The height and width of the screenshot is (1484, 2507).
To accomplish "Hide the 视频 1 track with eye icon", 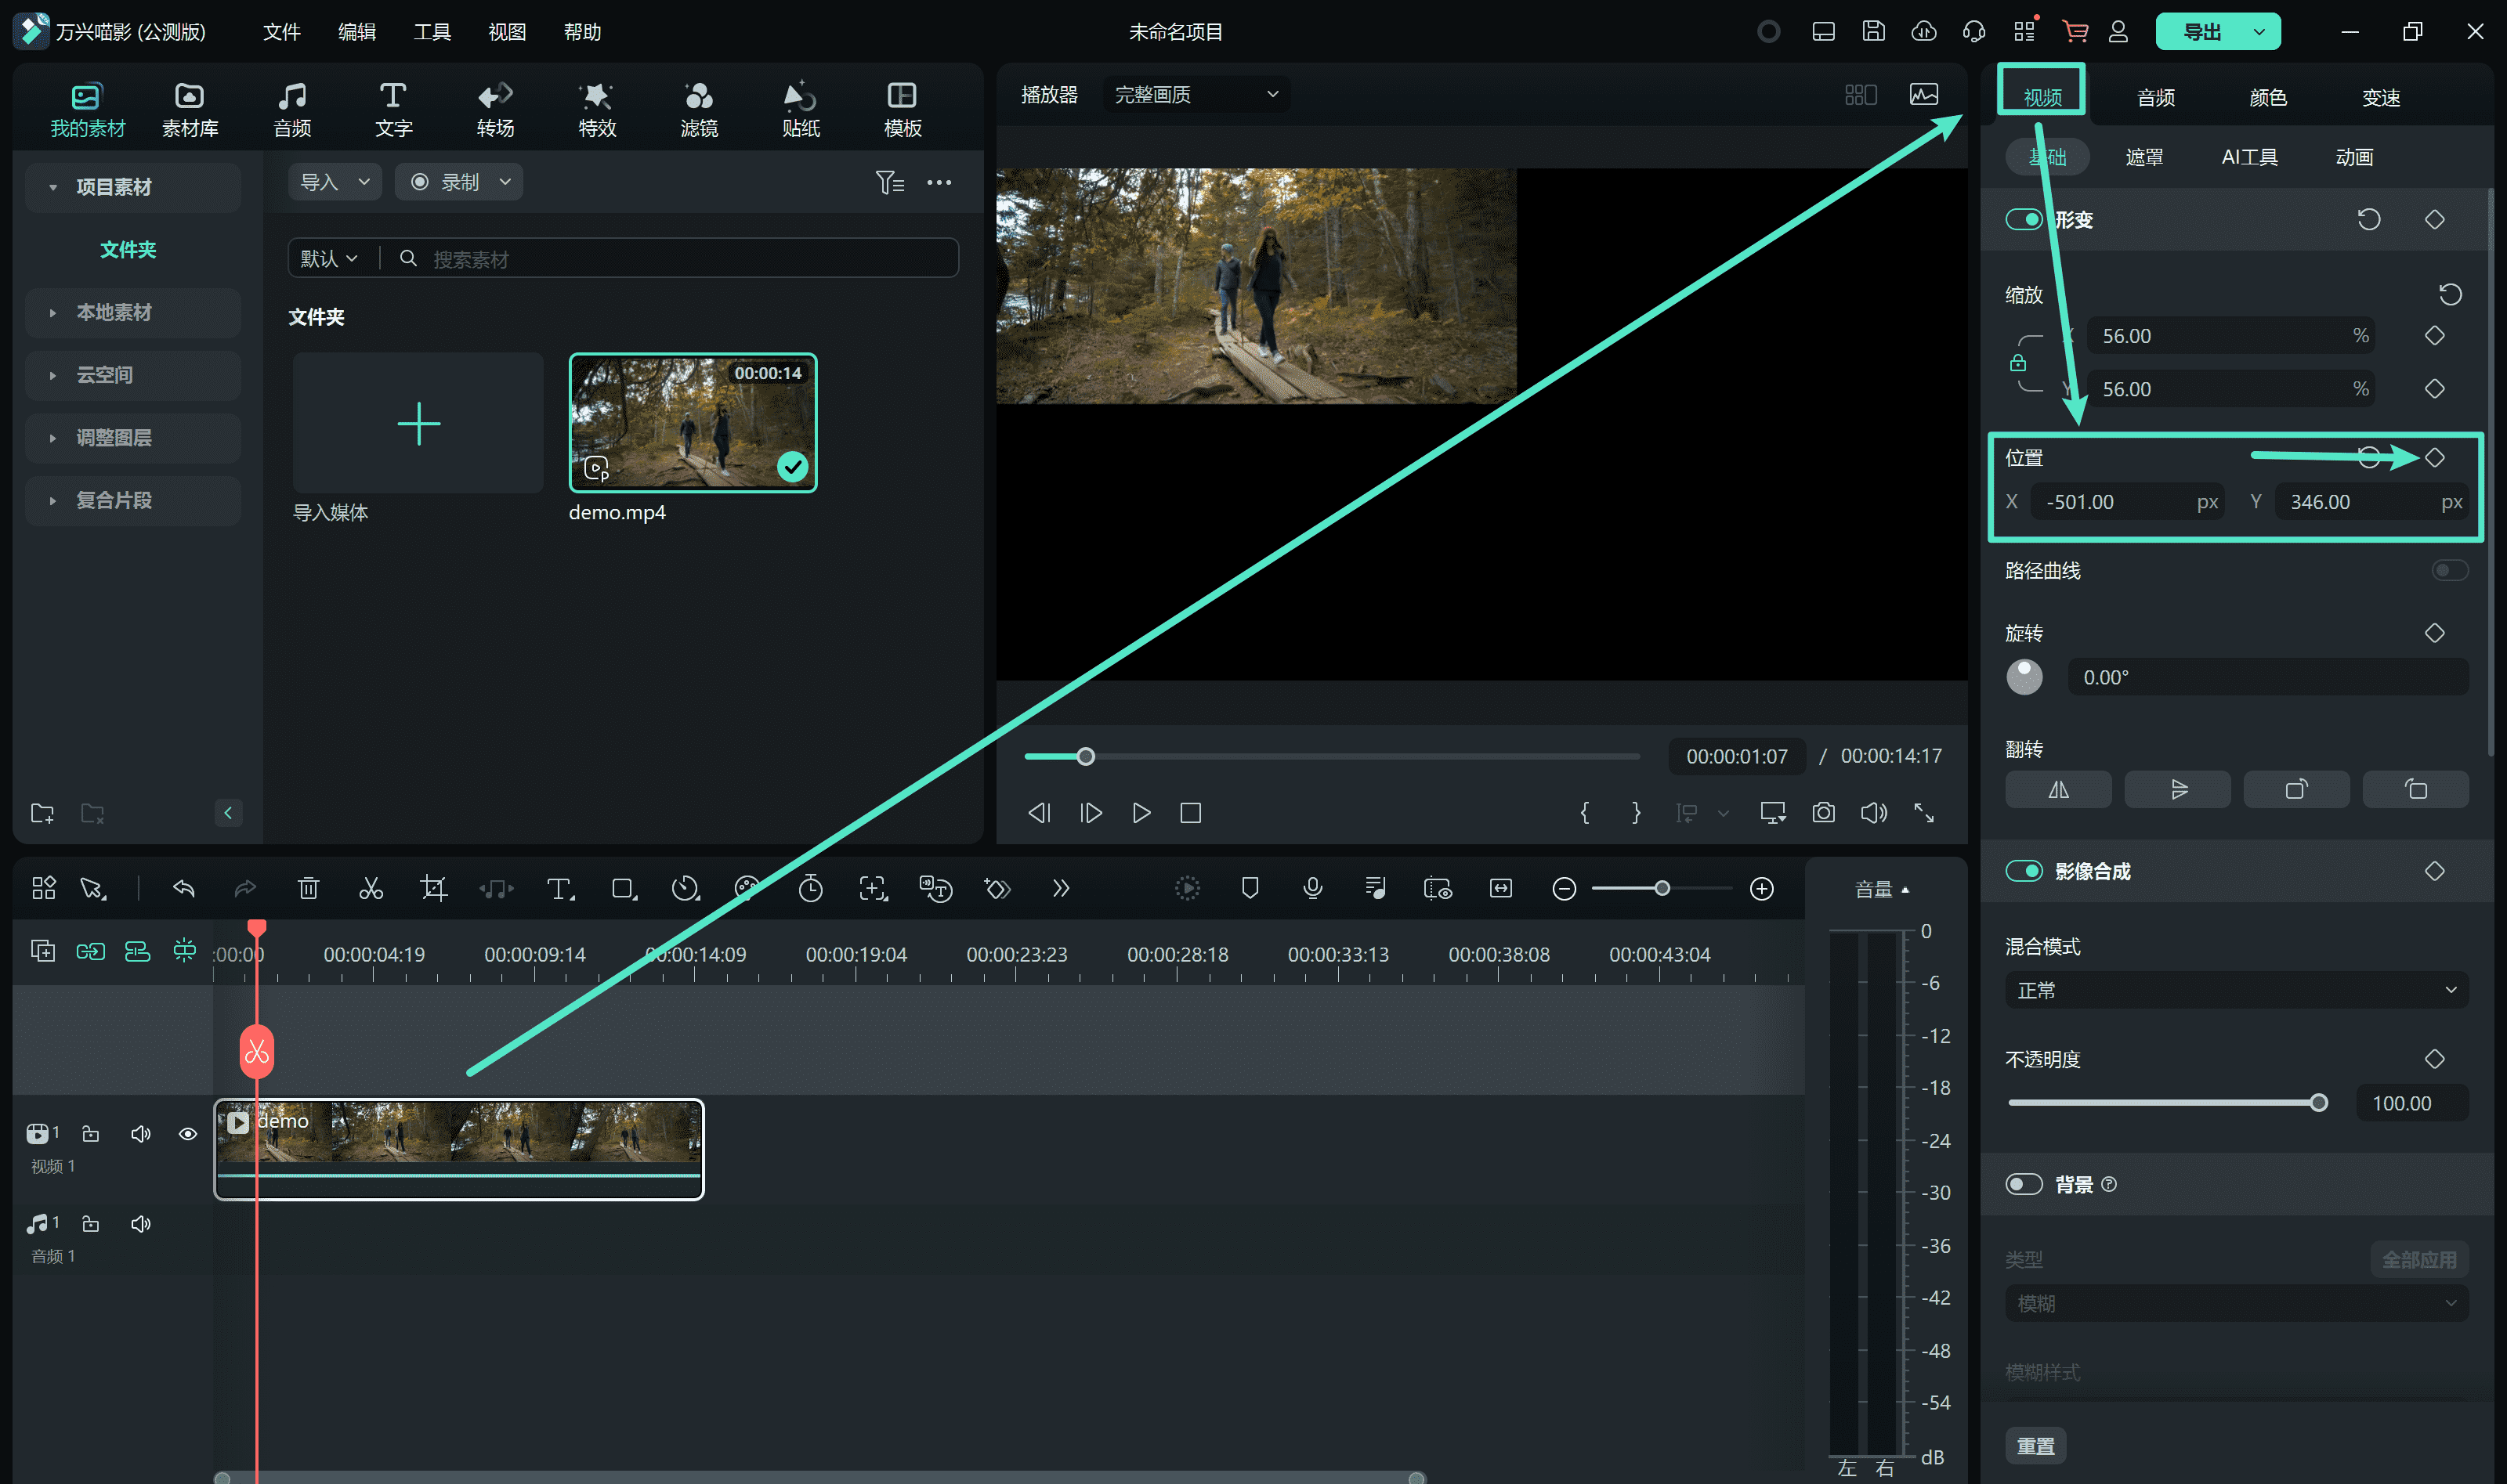I will click(187, 1134).
